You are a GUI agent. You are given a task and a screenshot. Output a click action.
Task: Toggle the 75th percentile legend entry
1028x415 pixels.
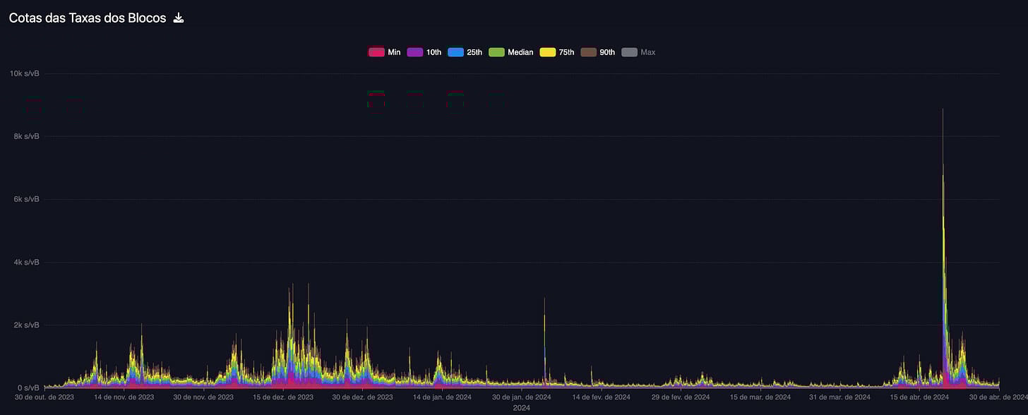coord(557,52)
